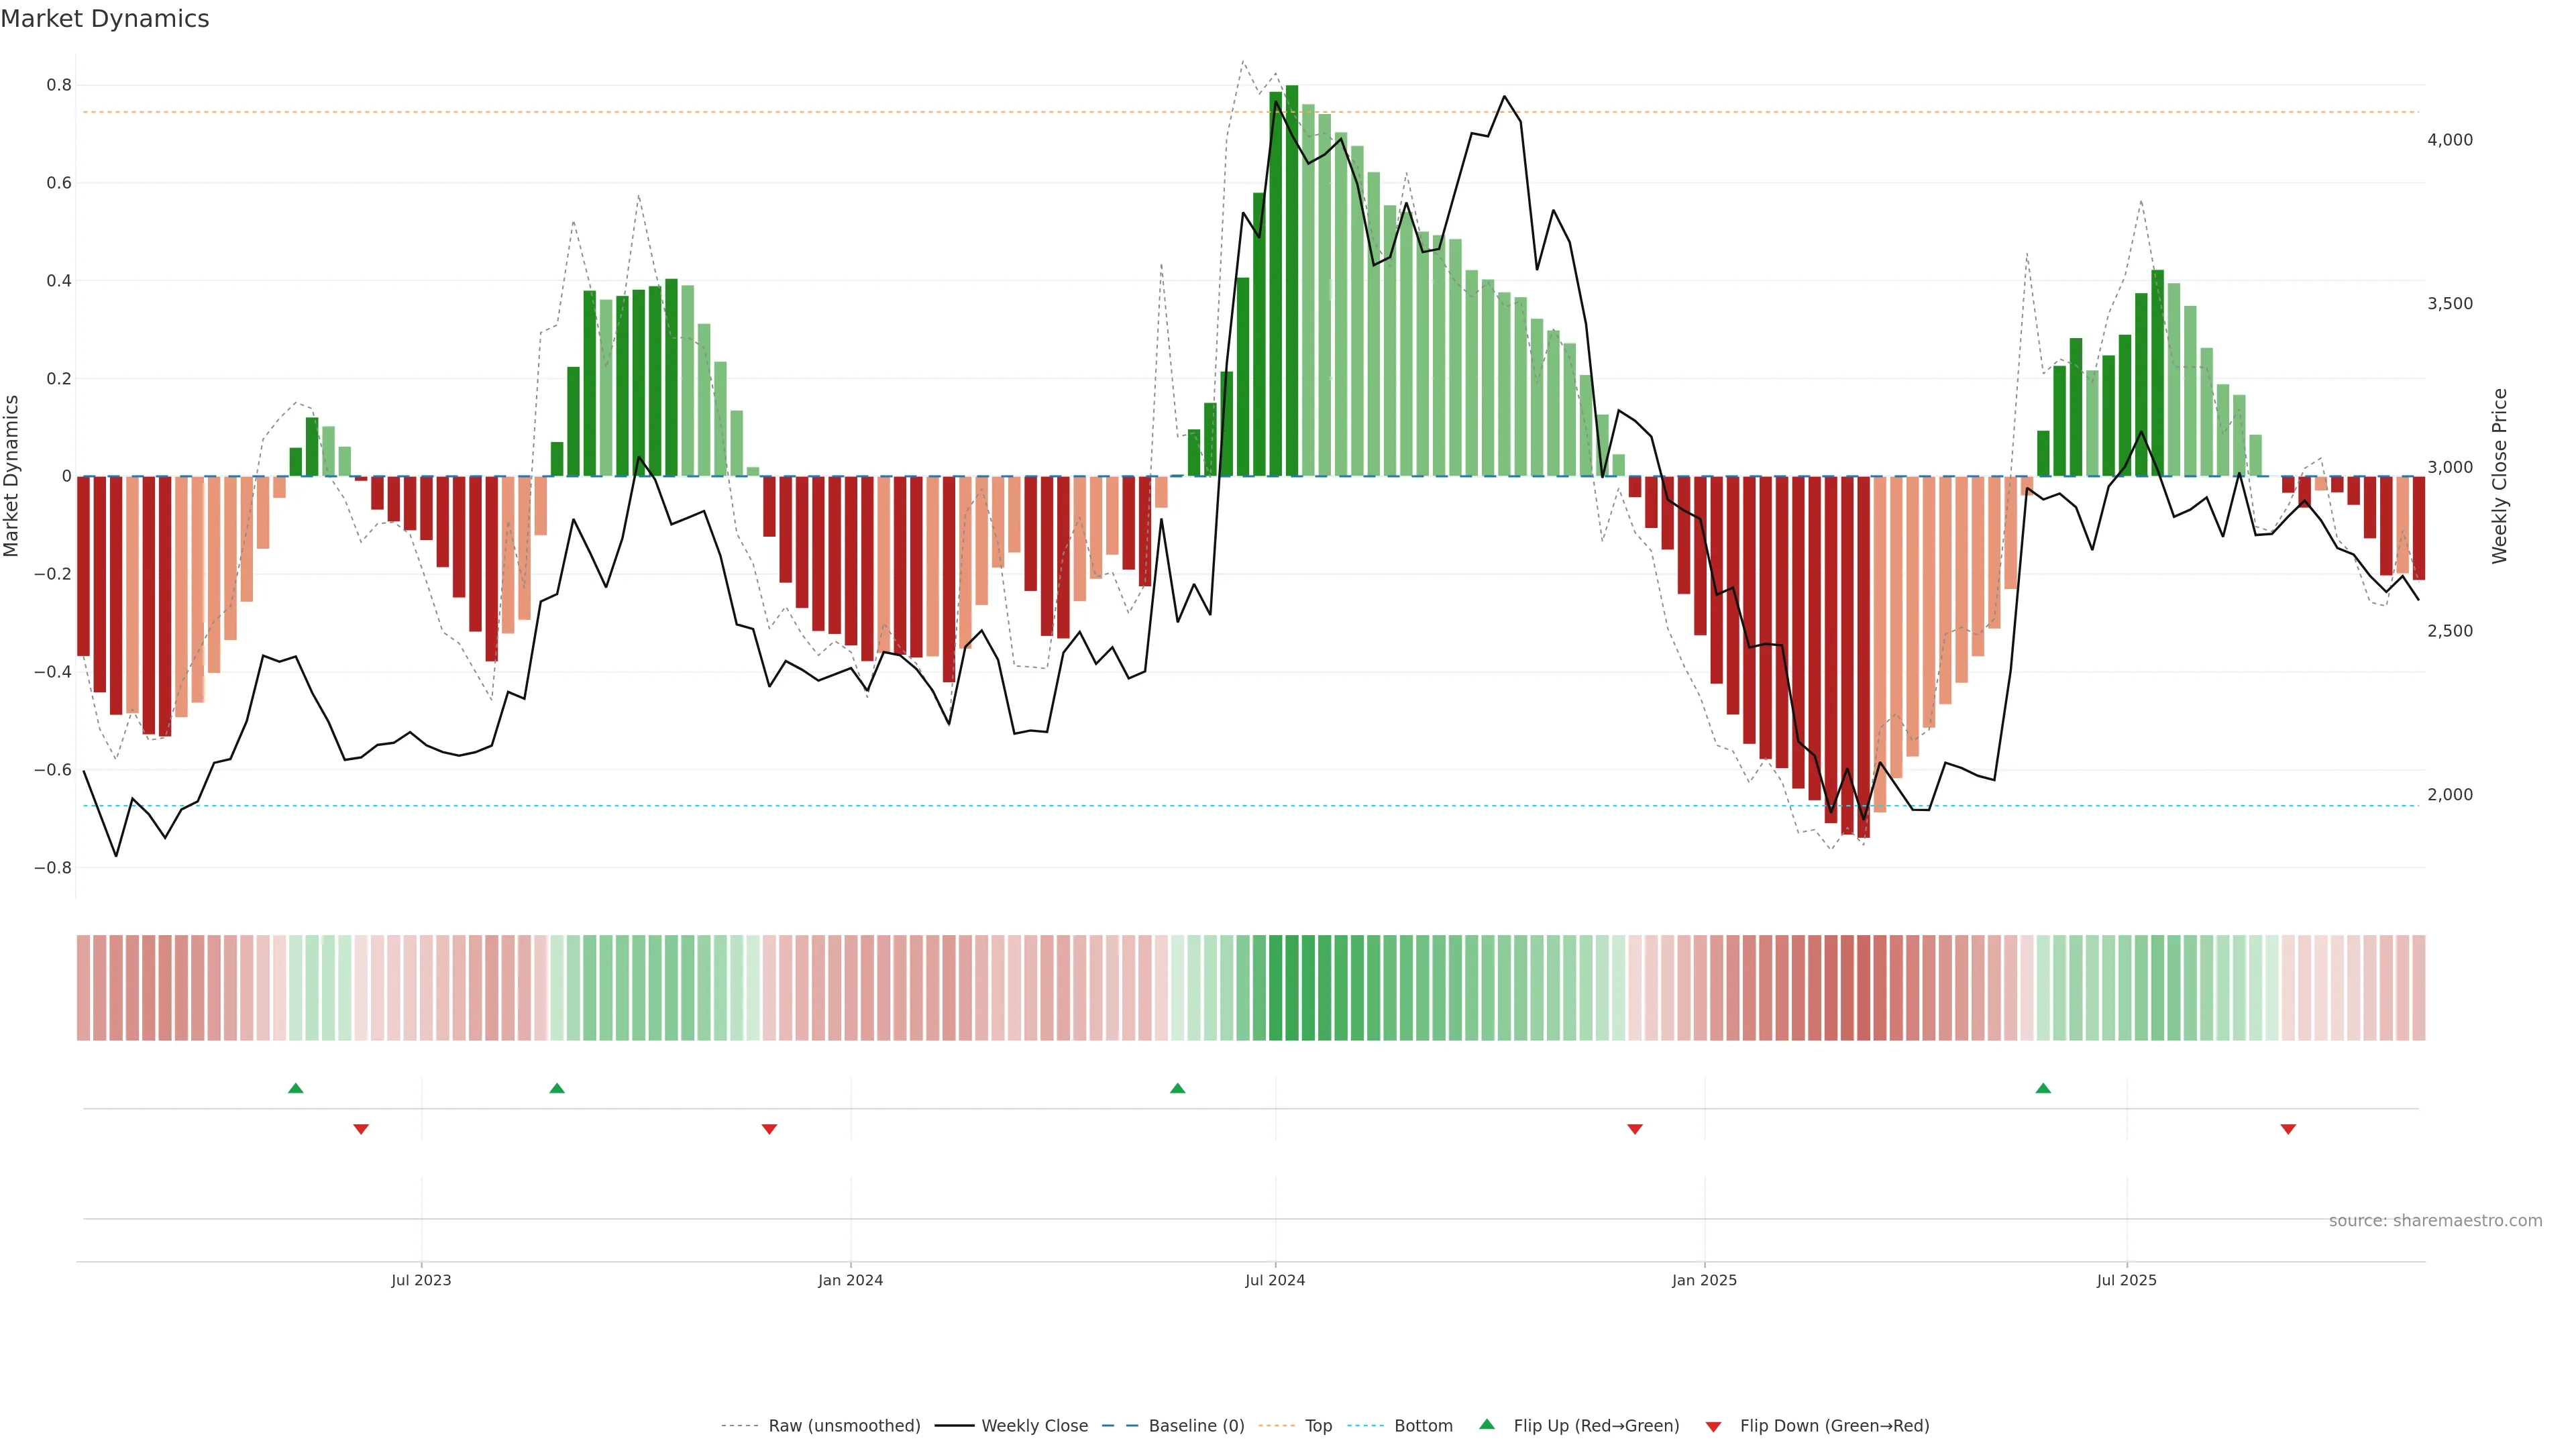Click the earliest green flip-up marker before Jul 2023
The height and width of the screenshot is (1449, 2576).
tap(295, 1088)
